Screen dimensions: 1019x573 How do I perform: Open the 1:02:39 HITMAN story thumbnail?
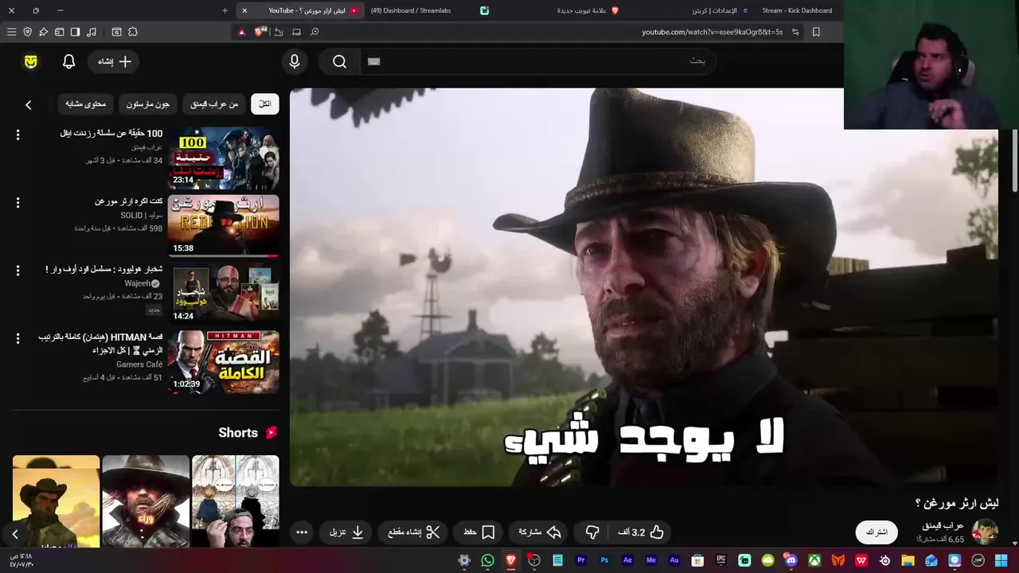[x=224, y=362]
